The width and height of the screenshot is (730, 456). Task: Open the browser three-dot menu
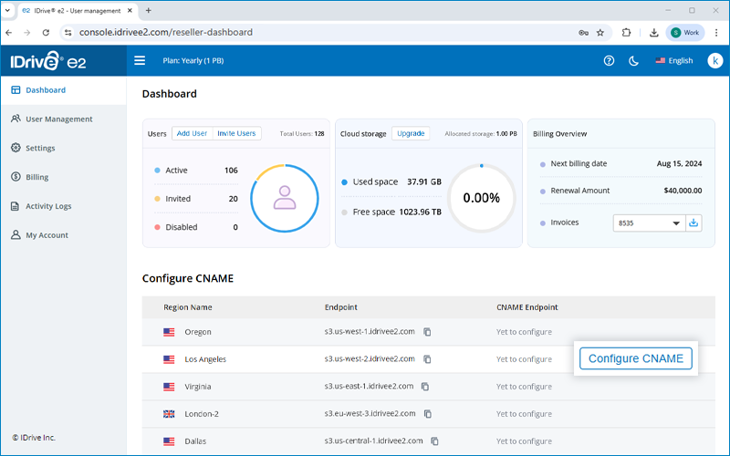[x=716, y=33]
